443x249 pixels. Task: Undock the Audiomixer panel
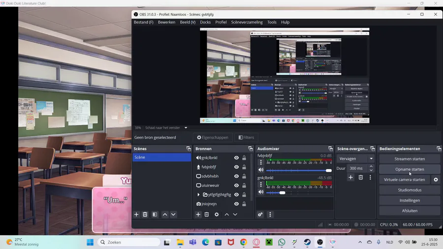pyautogui.click(x=330, y=149)
